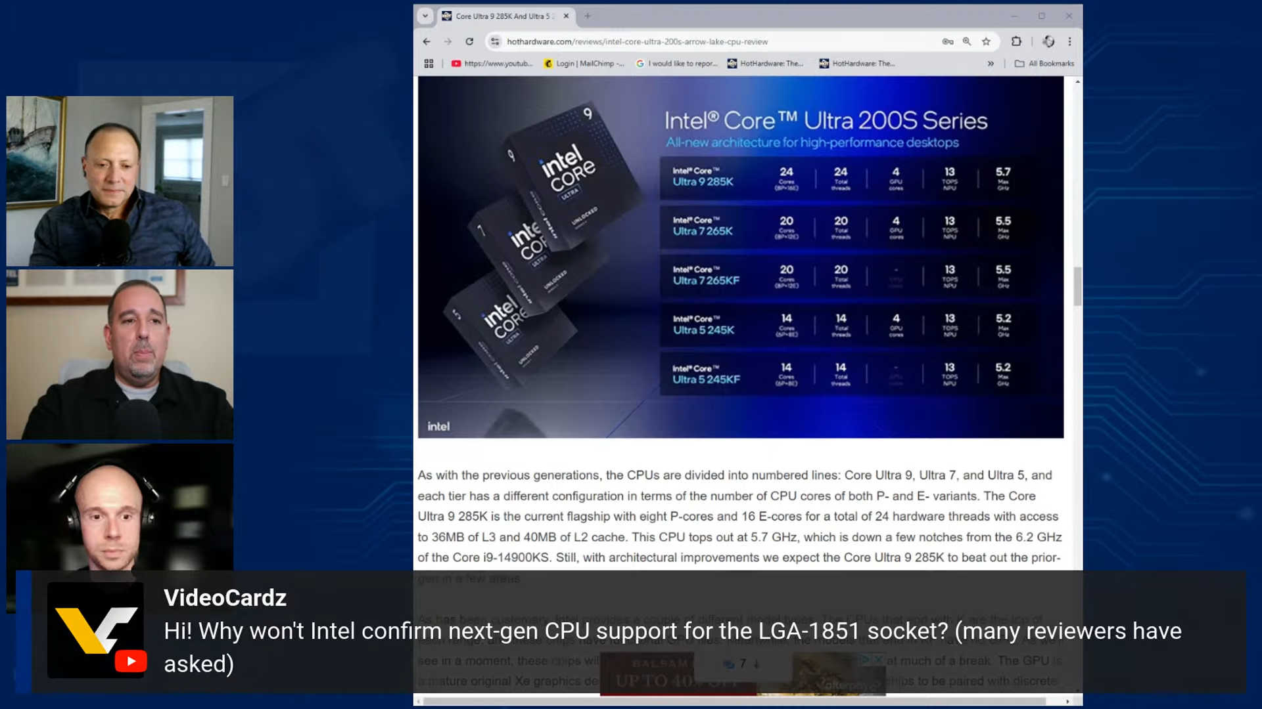Toggle the bookmark star for this page
Image resolution: width=1262 pixels, height=709 pixels.
[x=985, y=41]
